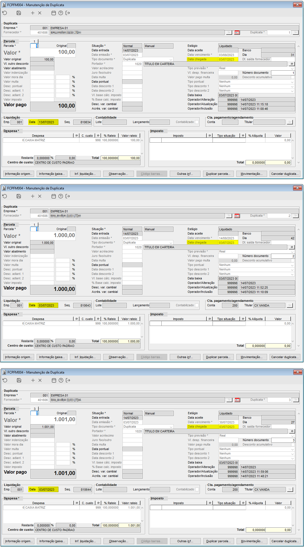Open Tipo documento dropdown in duplicata 1 window
Image resolution: width=304 pixels, height=547 pixels.
point(171,59)
